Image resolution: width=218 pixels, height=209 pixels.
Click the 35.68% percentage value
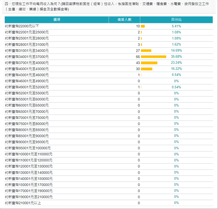click(x=176, y=57)
